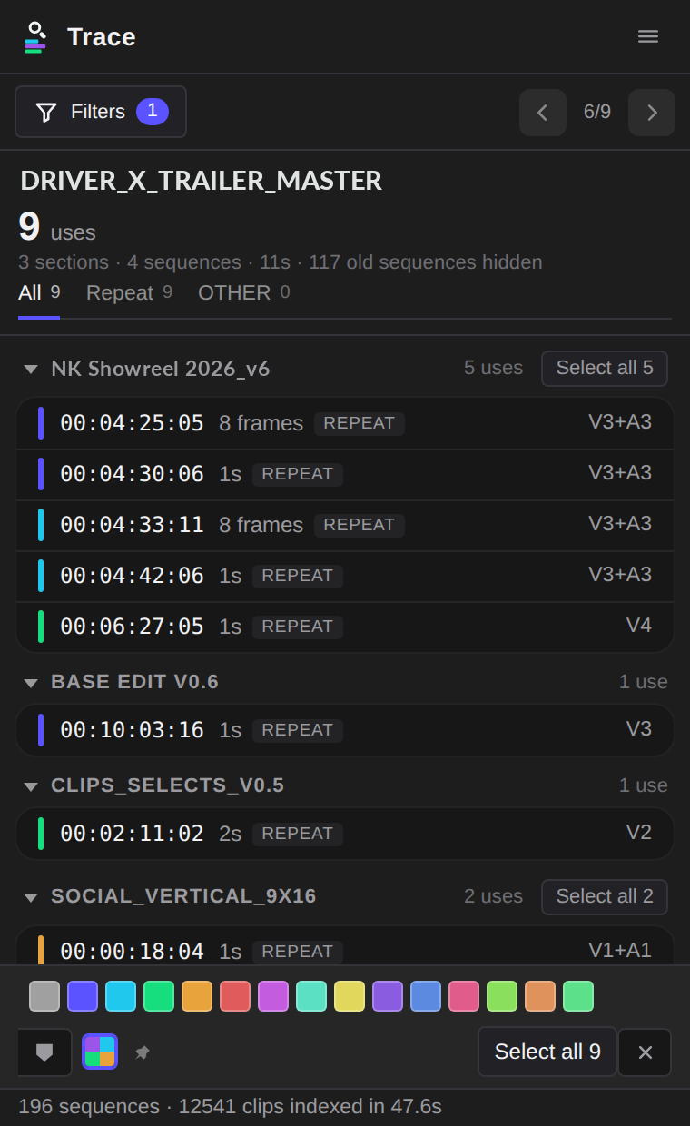Viewport: 690px width, 1126px height.
Task: Collapse BASE EDIT V0.6 section
Action: (x=31, y=683)
